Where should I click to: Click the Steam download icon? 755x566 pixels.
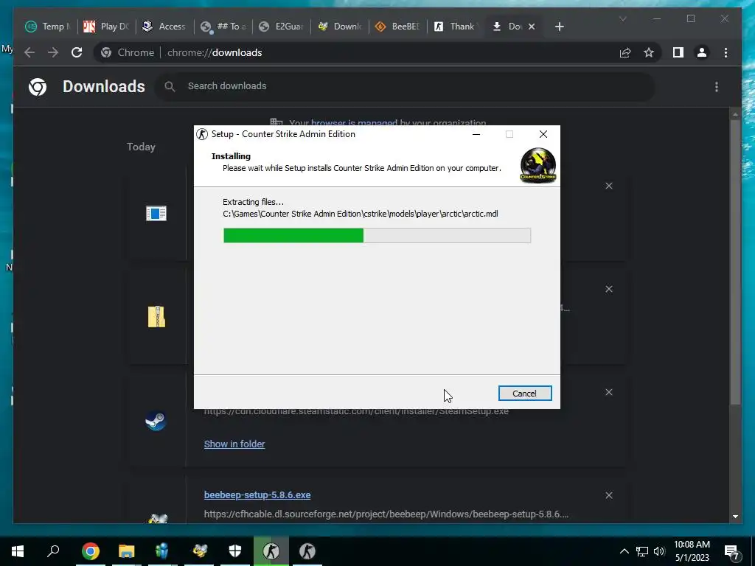click(156, 420)
